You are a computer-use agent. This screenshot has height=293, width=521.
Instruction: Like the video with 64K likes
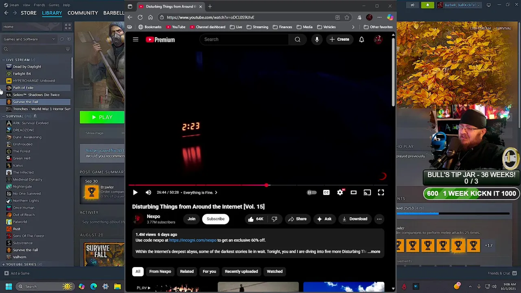click(x=256, y=219)
